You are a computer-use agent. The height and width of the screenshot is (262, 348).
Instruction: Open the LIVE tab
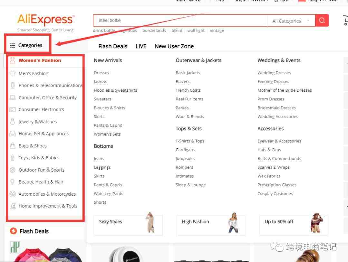141,46
